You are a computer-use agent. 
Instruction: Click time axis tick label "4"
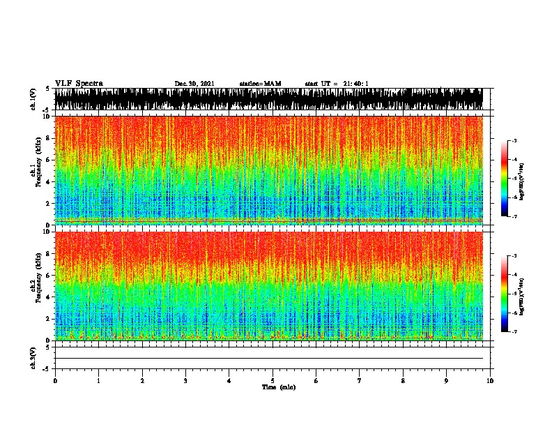(x=229, y=381)
